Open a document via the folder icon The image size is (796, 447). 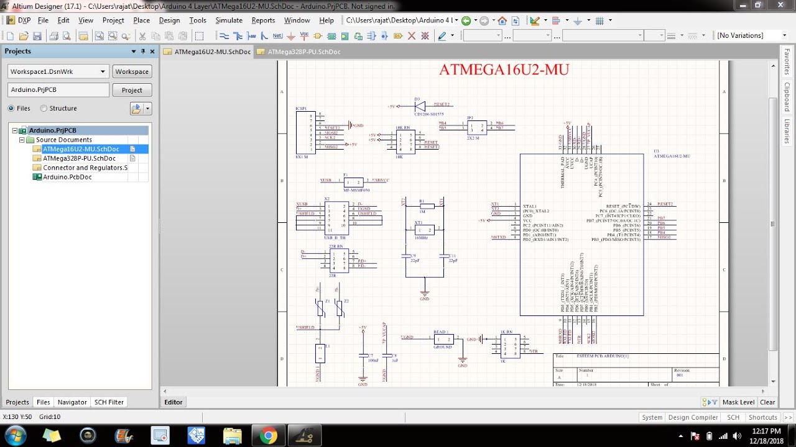tap(24, 36)
